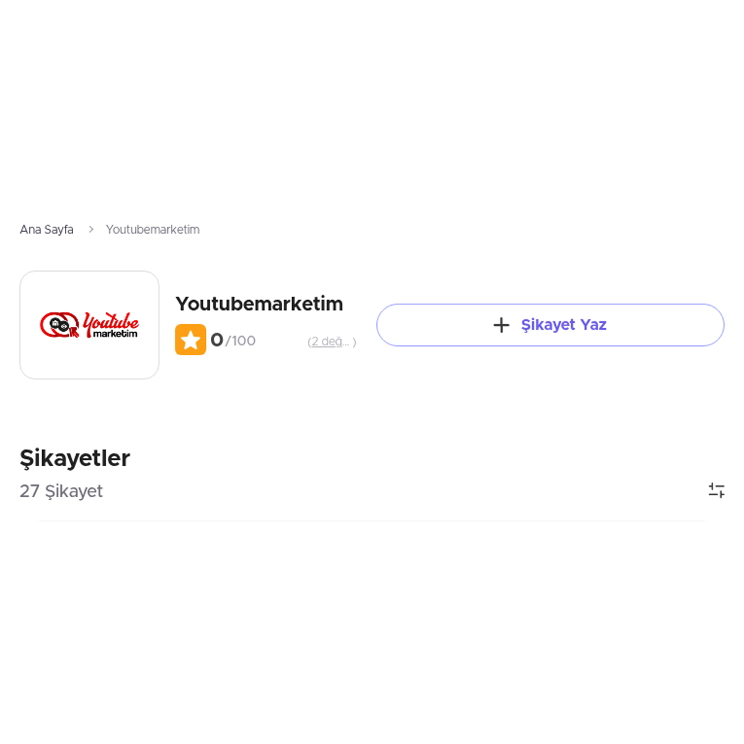Click the Youtubemarketim company name heading
744x744 pixels.
259,304
